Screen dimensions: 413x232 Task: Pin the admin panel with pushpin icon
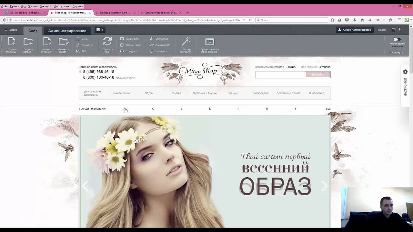click(400, 30)
